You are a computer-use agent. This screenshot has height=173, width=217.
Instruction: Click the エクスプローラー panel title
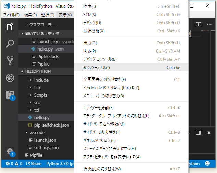tap(40, 25)
